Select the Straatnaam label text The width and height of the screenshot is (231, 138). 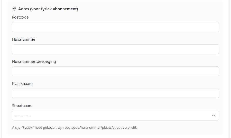pos(22,106)
